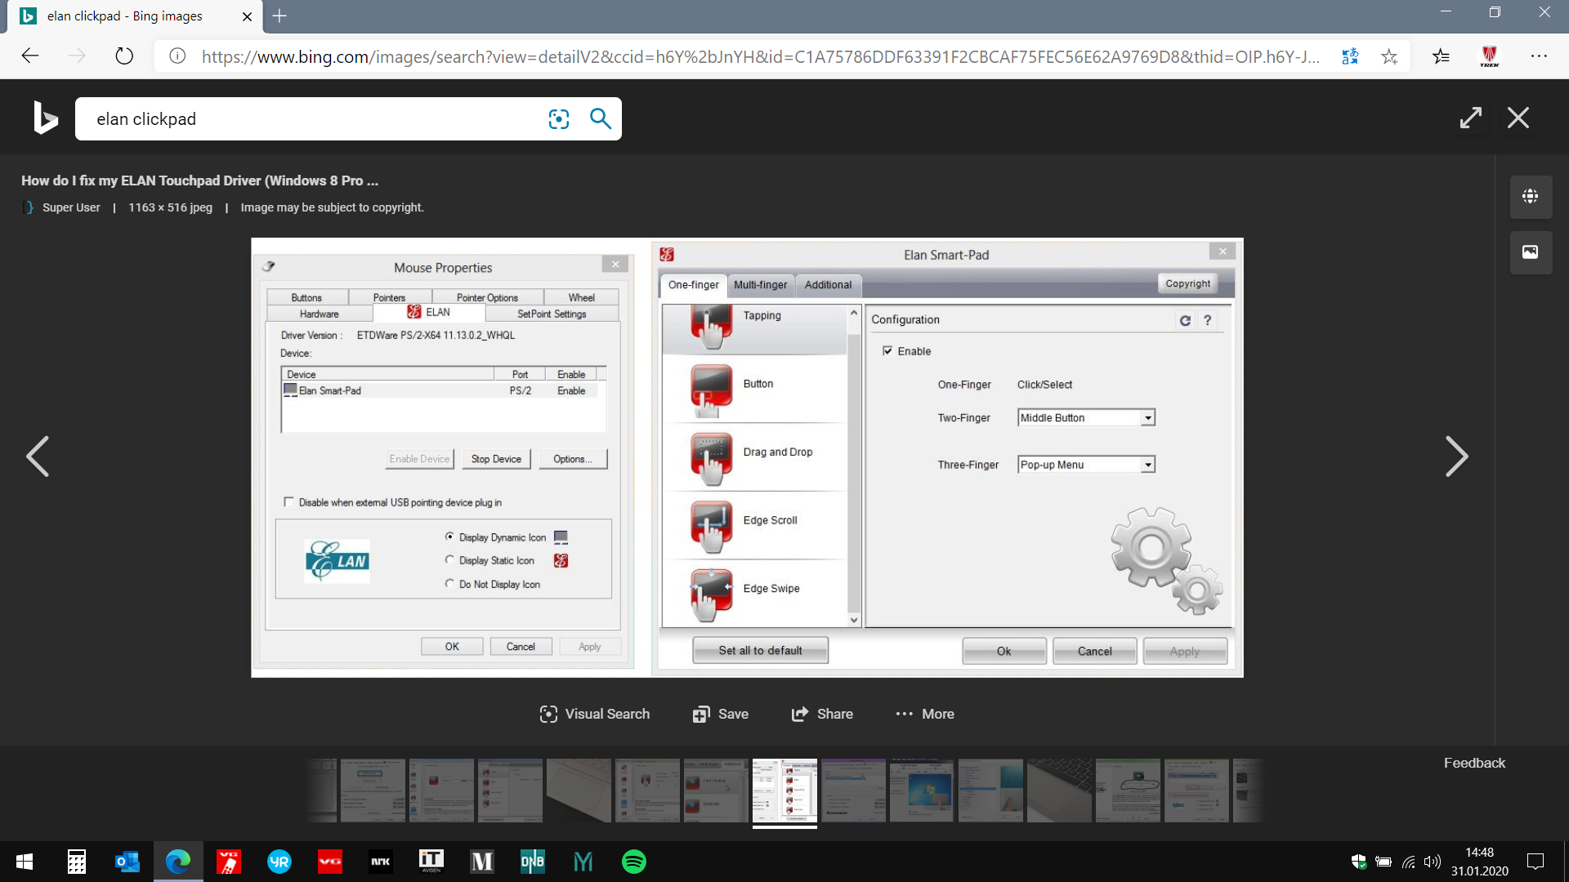
Task: Click the elan clickpad browser tab
Action: (x=135, y=16)
